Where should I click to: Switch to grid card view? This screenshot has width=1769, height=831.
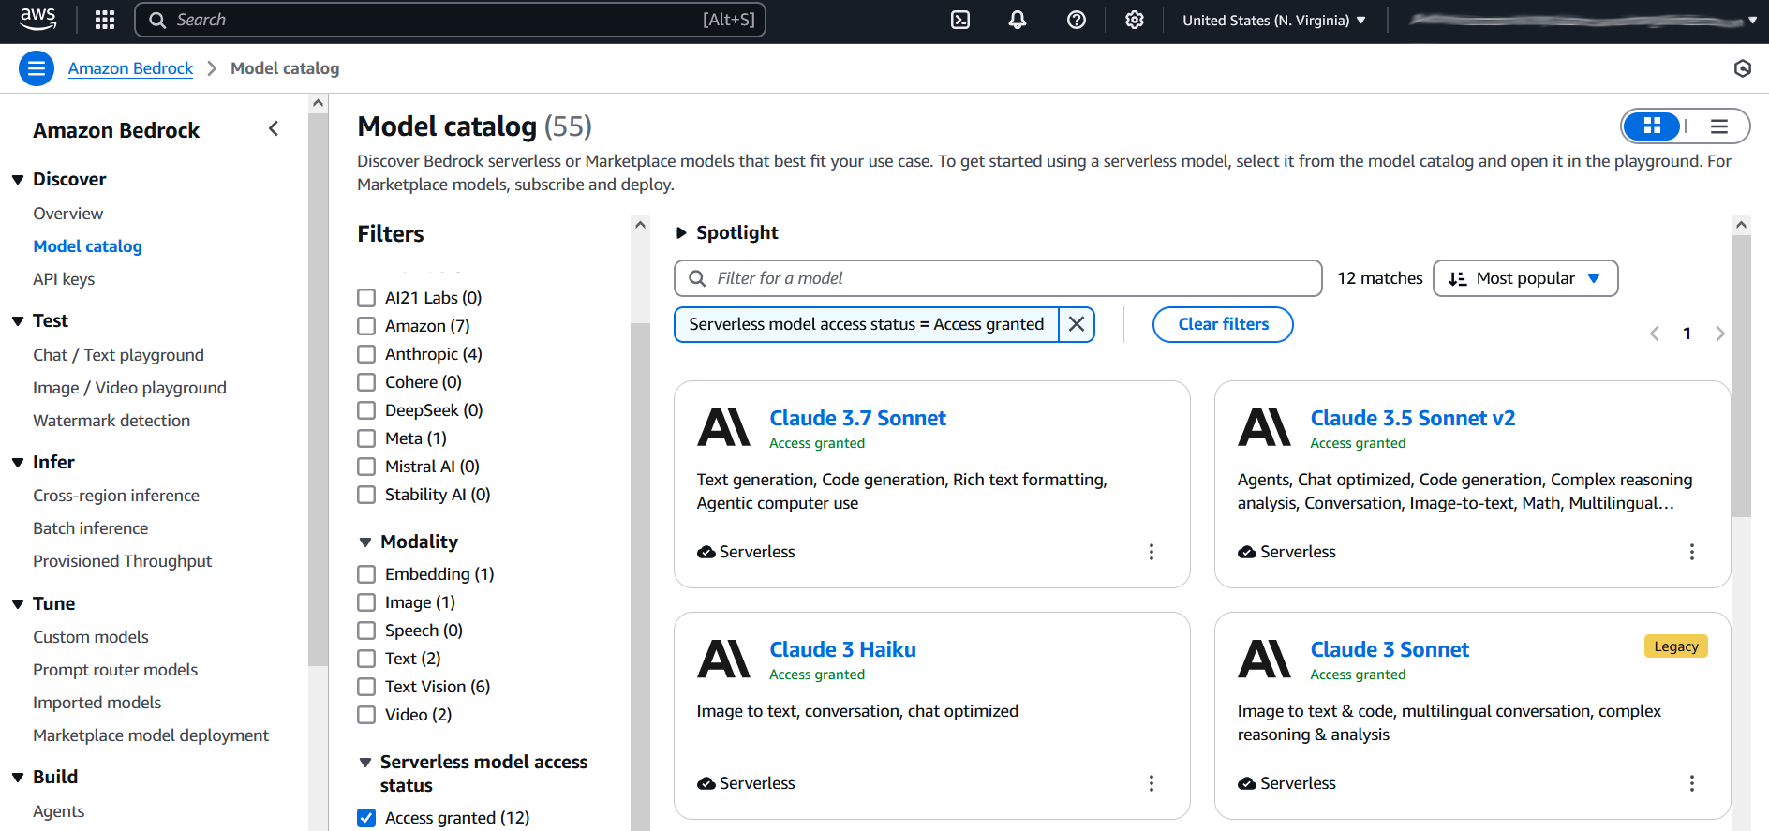(x=1652, y=126)
